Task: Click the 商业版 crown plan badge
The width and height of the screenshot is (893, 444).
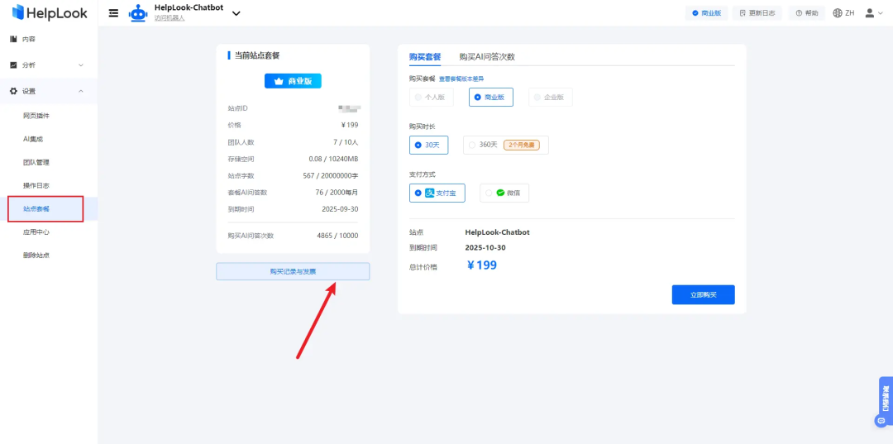Action: (293, 81)
